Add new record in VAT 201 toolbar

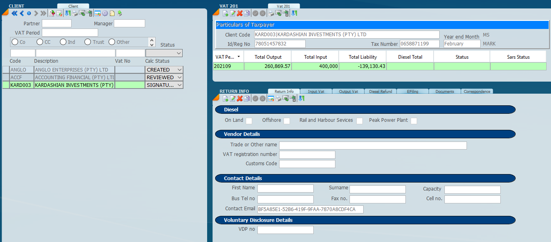pos(225,13)
